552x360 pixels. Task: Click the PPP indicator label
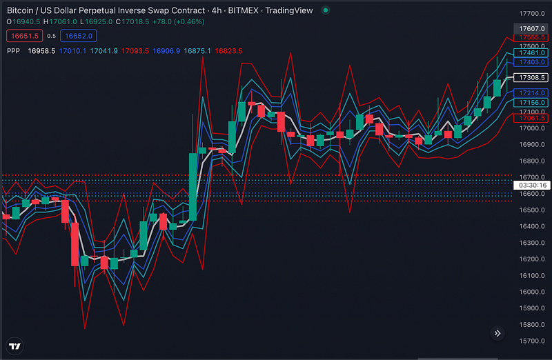13,51
